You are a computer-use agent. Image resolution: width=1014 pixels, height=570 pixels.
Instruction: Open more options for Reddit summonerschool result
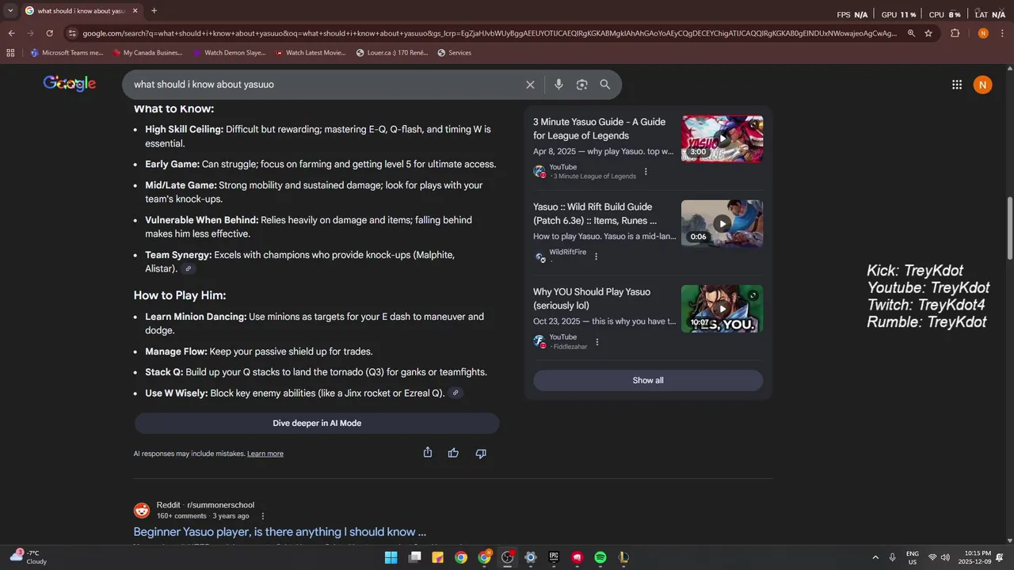(263, 516)
